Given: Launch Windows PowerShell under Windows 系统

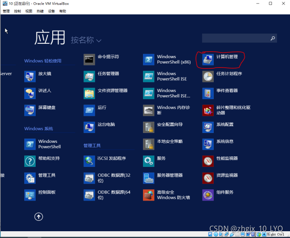Looking at the screenshot, I should pyautogui.click(x=30, y=144).
